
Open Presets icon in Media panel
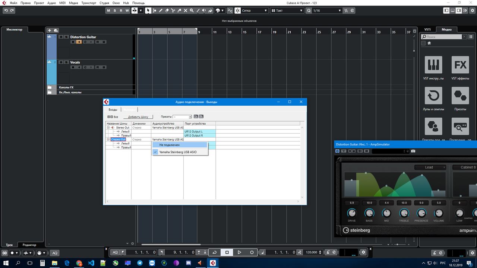click(x=460, y=96)
